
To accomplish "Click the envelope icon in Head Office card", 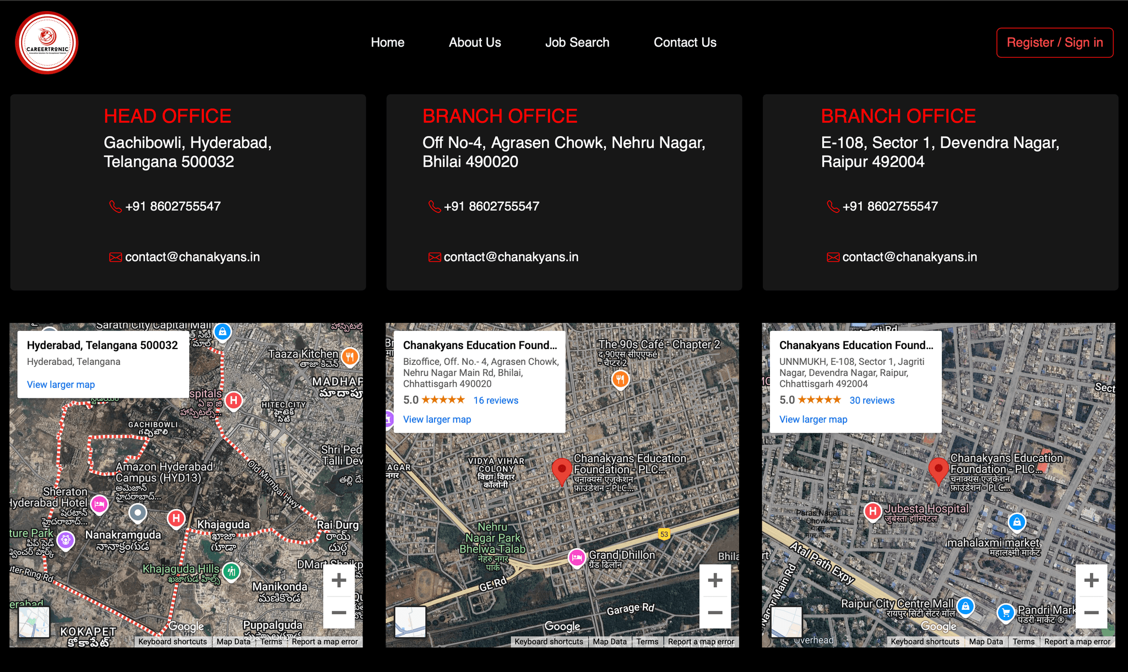I will coord(115,257).
